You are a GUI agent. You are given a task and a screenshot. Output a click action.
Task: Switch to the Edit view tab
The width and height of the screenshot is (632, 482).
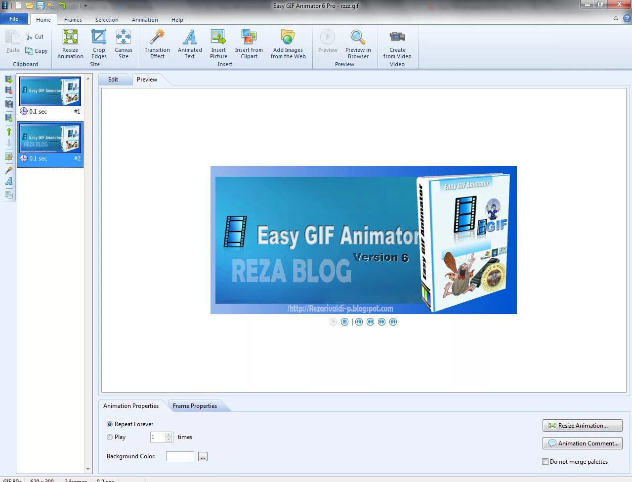113,80
